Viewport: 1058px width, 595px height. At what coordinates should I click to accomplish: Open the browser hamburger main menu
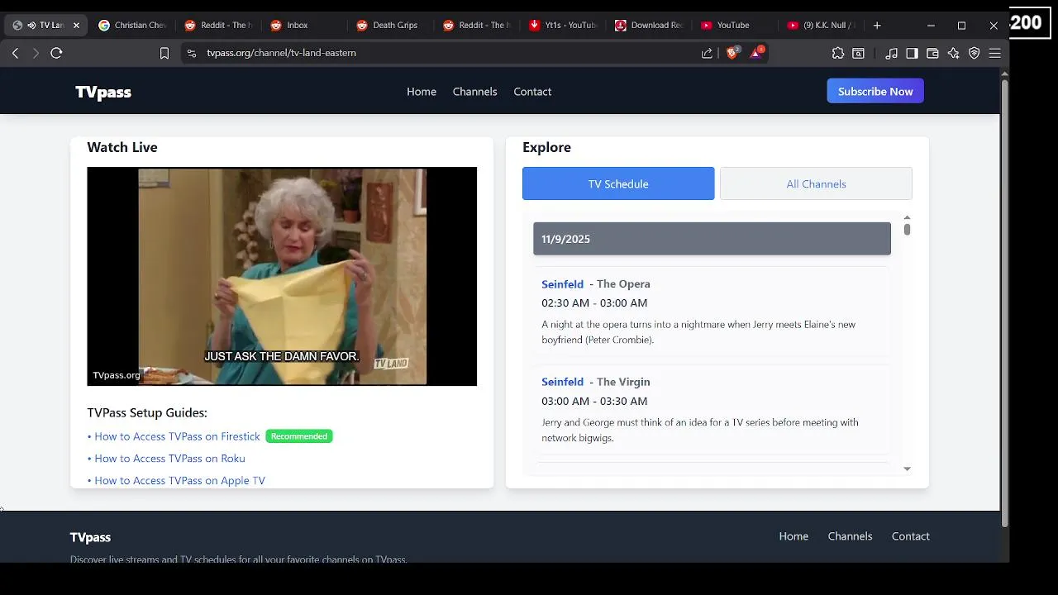[x=995, y=53]
